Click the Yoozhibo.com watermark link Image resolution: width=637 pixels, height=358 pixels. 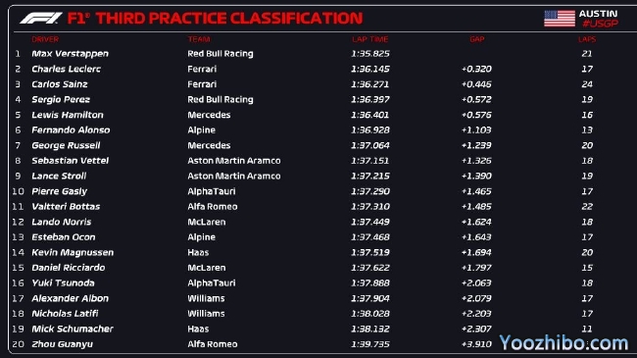point(563,343)
